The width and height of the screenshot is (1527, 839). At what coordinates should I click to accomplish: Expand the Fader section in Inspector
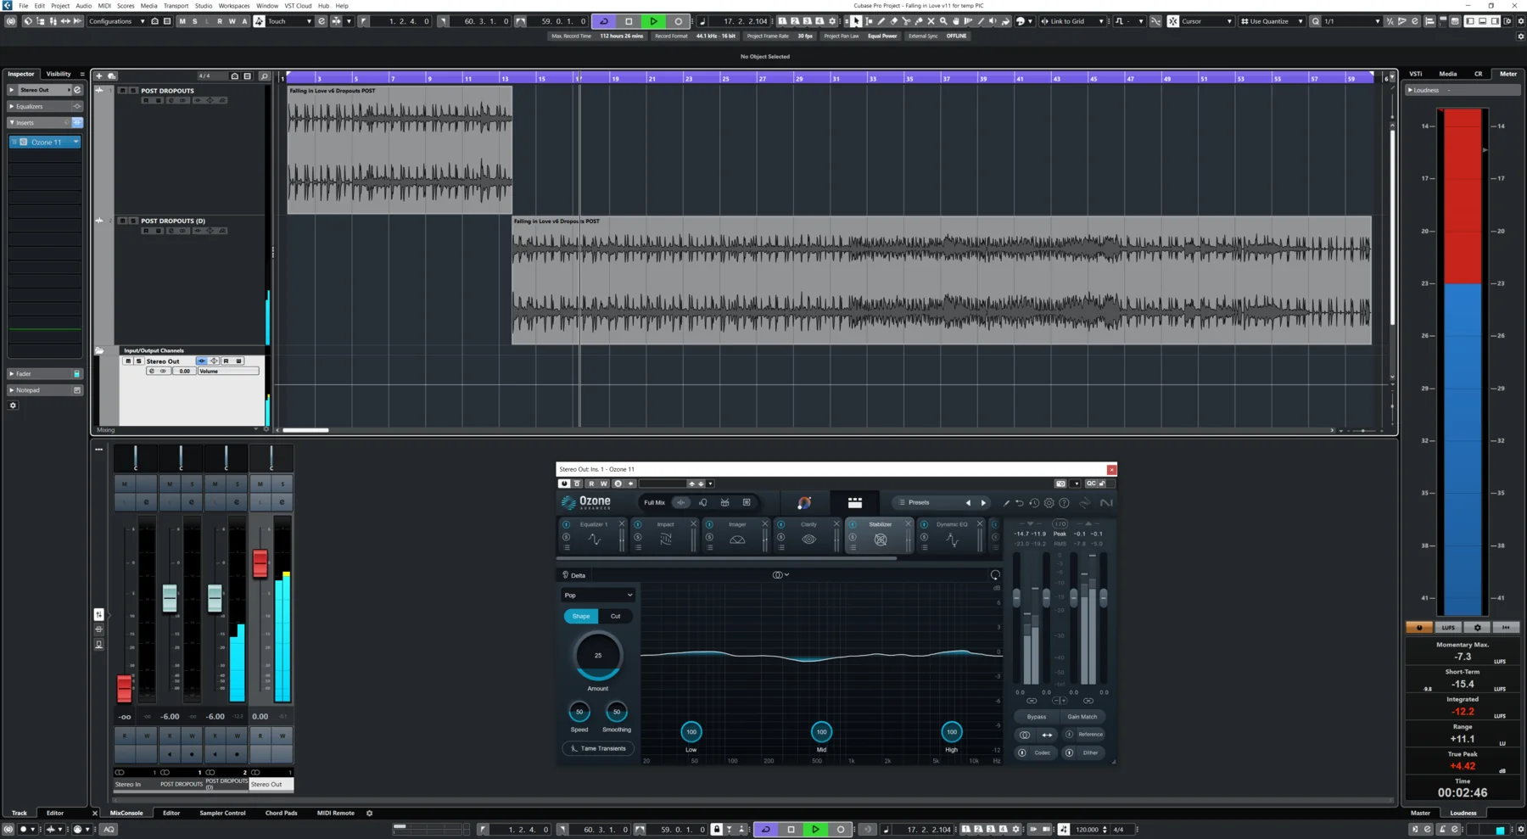(44, 373)
